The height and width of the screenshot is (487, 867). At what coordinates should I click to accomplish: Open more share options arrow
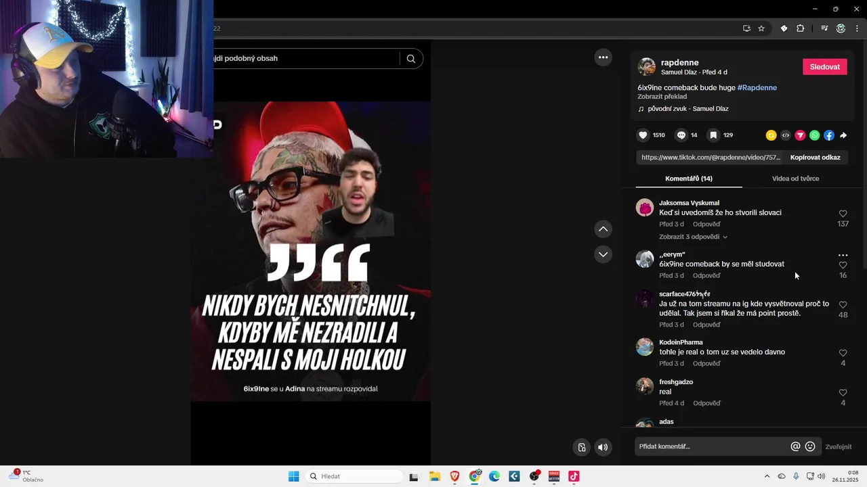(843, 135)
